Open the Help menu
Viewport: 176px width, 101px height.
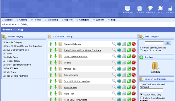pyautogui.click(x=113, y=20)
